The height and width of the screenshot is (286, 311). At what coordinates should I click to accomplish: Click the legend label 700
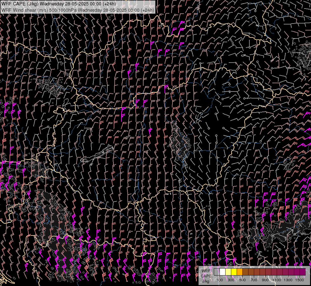pos(254,280)
